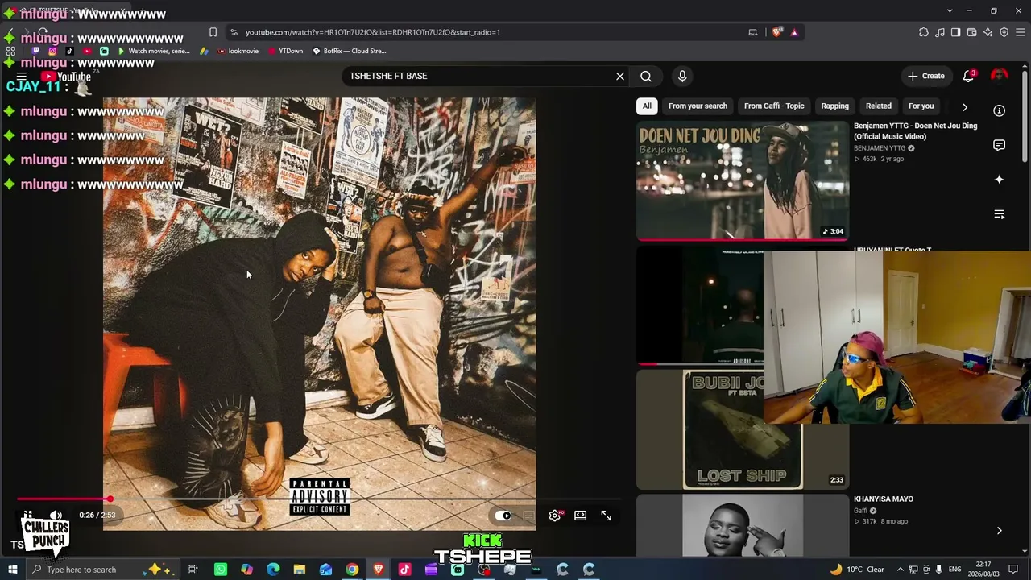The width and height of the screenshot is (1031, 580).
Task: Open the 'KHANYISA MAYO' video title
Action: (x=884, y=499)
